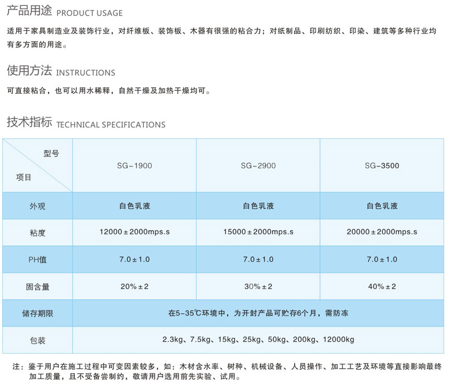Click the note line starting 注：鉴于用户

coord(227,366)
